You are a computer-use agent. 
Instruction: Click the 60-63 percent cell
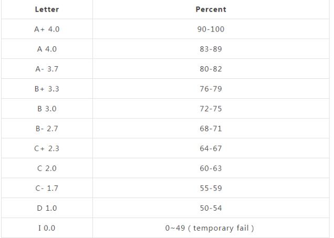(x=211, y=168)
